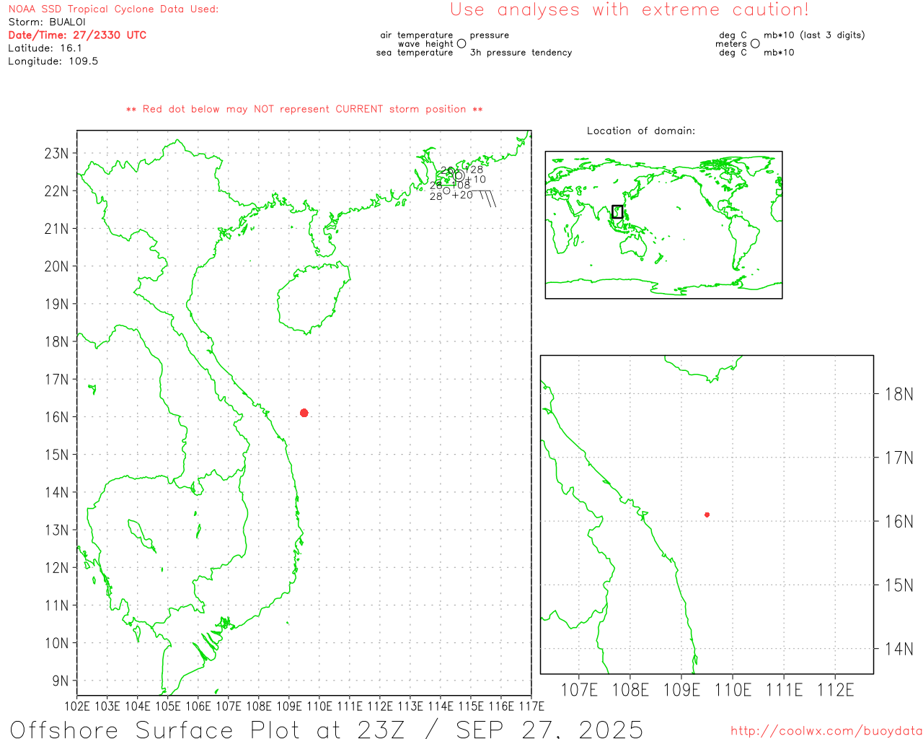Click the '117E' label on the main map axis
The image size is (923, 739).
531,706
